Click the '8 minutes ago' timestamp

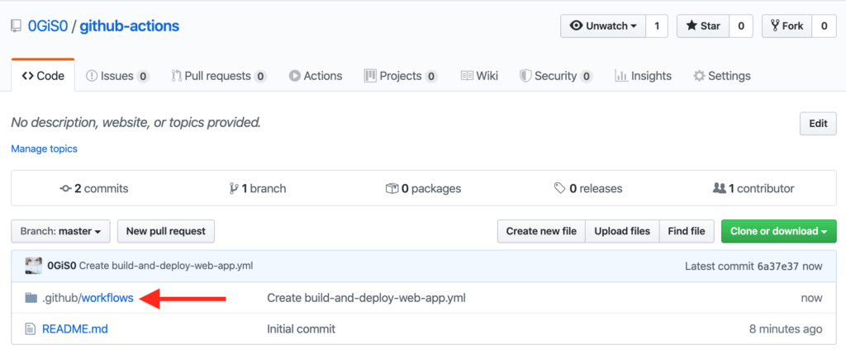click(786, 328)
